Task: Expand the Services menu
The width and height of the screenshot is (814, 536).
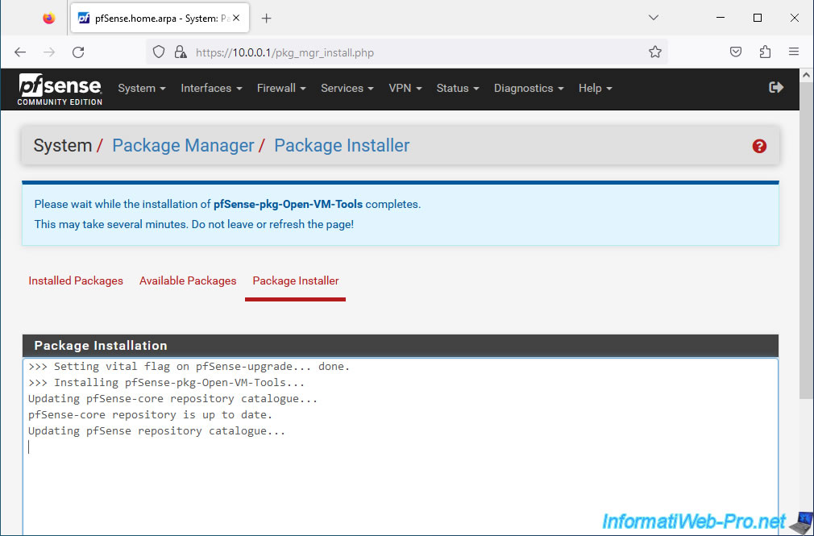Action: (x=347, y=89)
